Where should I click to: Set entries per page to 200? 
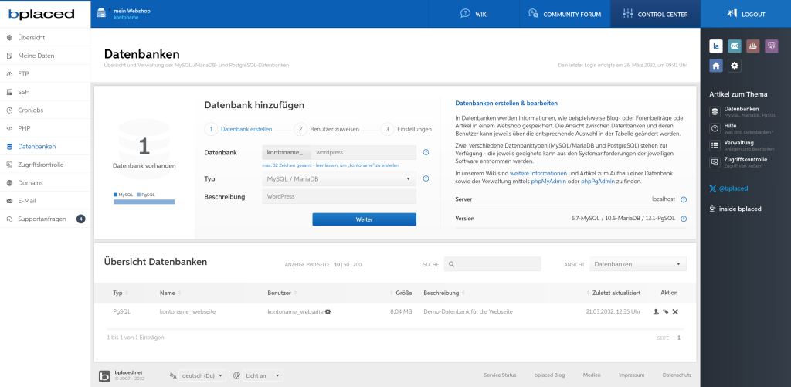tap(357, 264)
